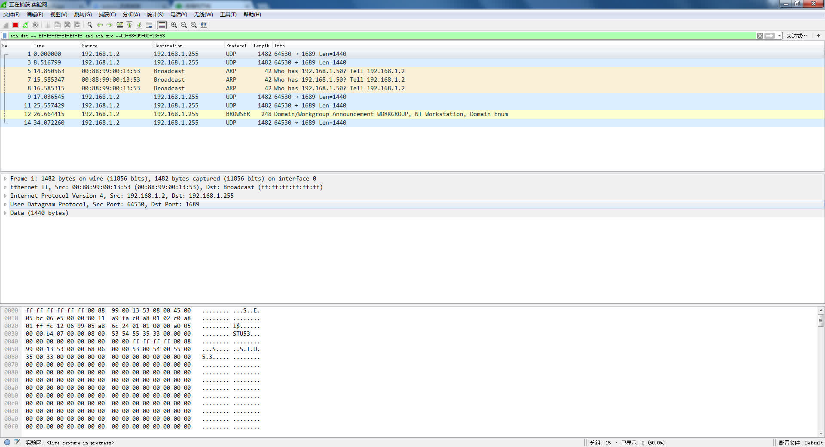Viewport: 825px width, 447px height.
Task: Open the 捕获(C) menu
Action: click(107, 15)
